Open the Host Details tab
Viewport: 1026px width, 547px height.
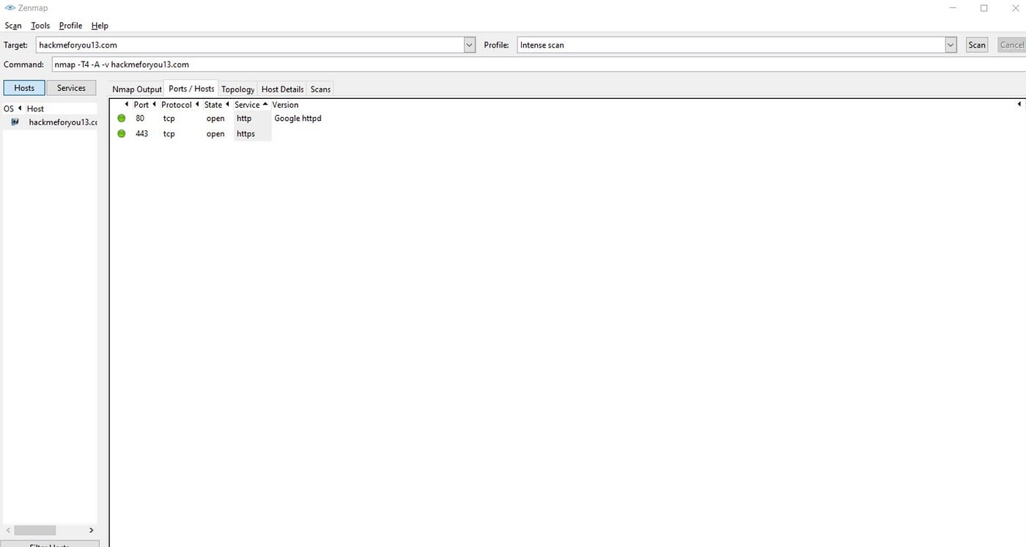click(x=282, y=89)
